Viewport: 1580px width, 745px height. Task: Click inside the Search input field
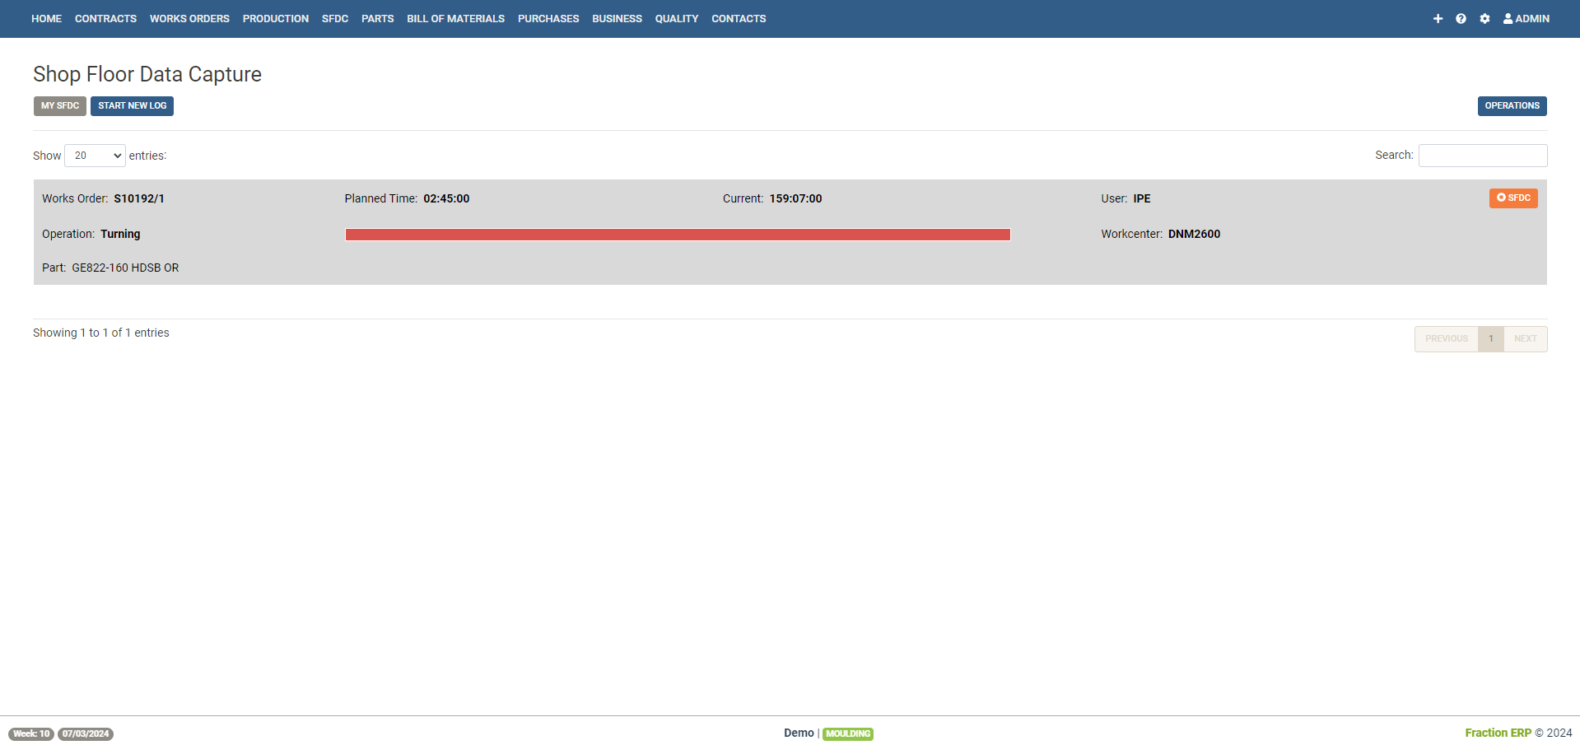[1481, 155]
